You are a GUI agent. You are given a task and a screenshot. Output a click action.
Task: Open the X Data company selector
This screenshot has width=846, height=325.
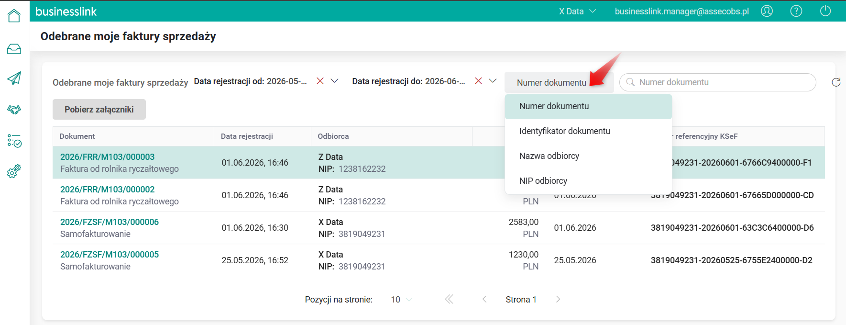pyautogui.click(x=577, y=11)
